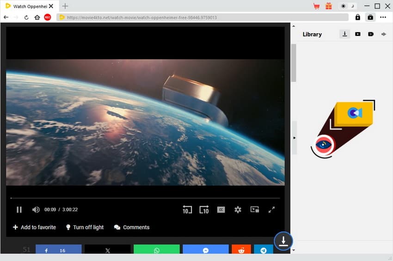The width and height of the screenshot is (393, 261).
Task: Share on Reddit
Action: coord(241,249)
